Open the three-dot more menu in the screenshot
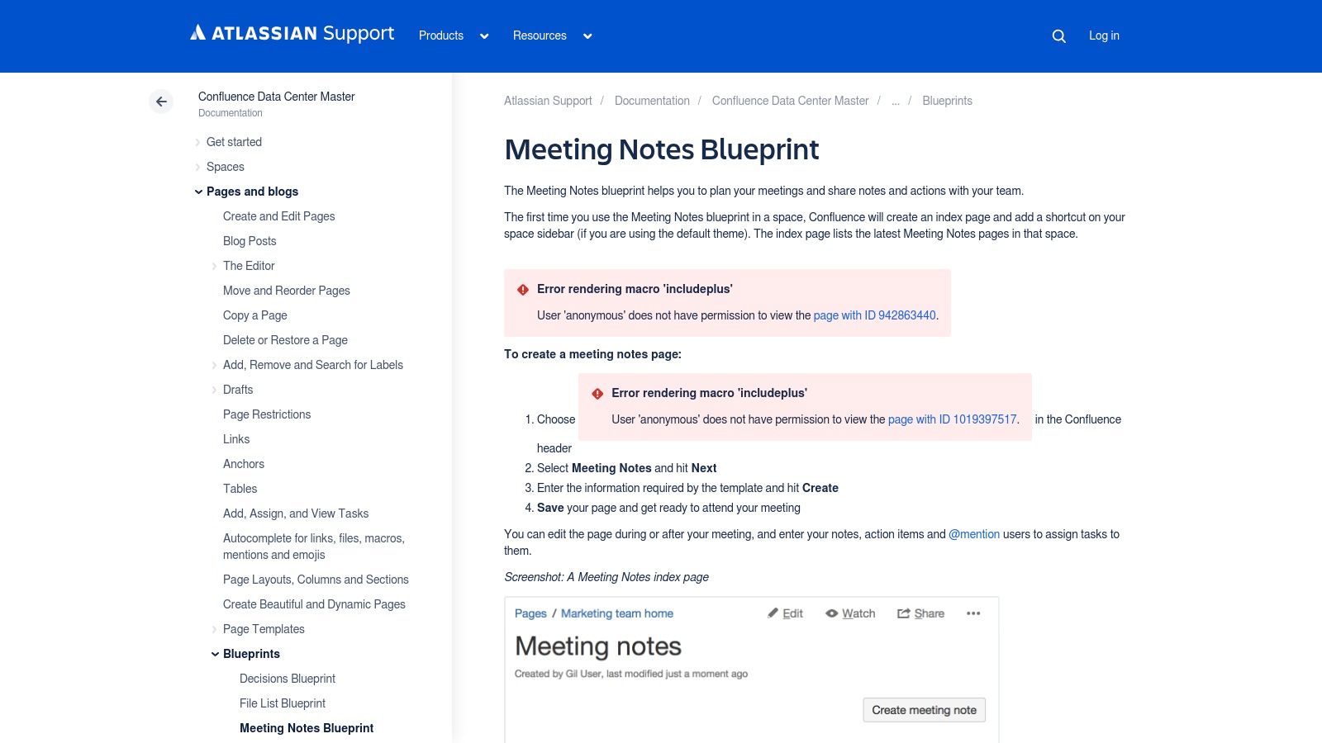1322x743 pixels. (x=973, y=613)
